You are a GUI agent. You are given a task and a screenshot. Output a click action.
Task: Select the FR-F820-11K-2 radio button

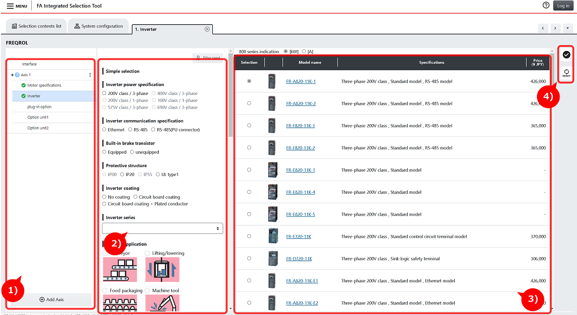pos(249,148)
